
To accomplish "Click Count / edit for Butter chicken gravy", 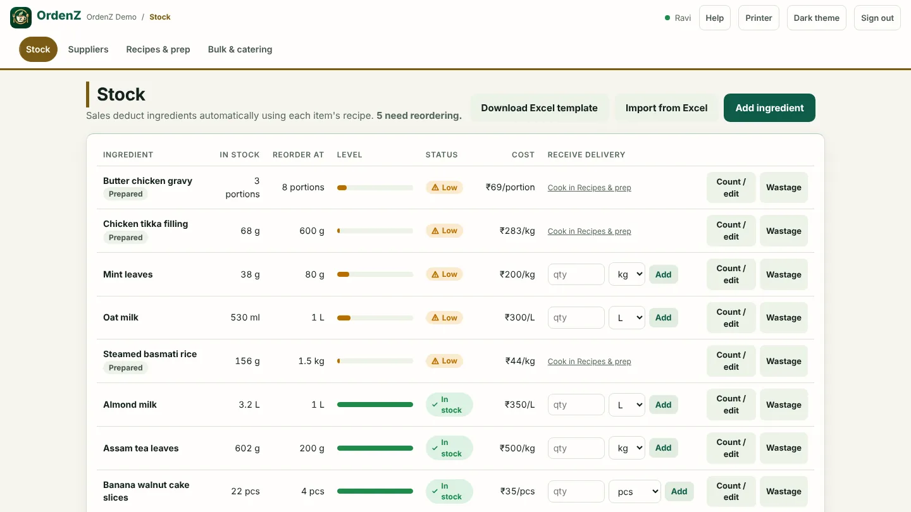I will [x=731, y=188].
